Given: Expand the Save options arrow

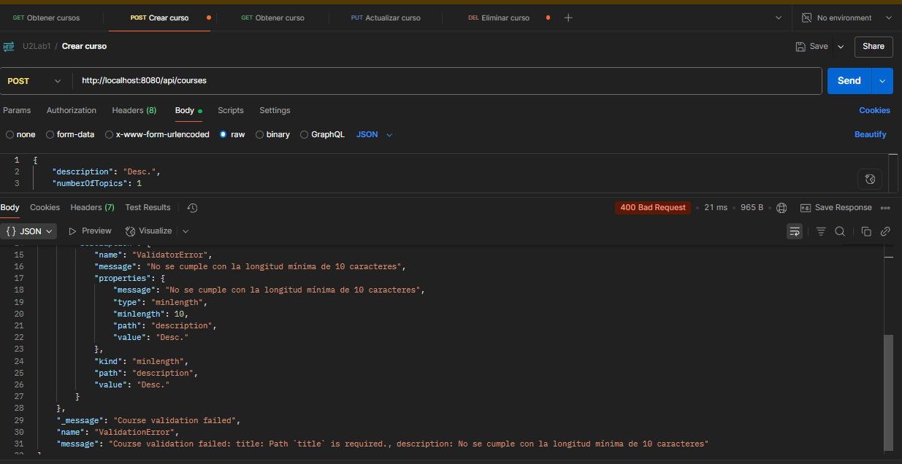Looking at the screenshot, I should click(841, 46).
